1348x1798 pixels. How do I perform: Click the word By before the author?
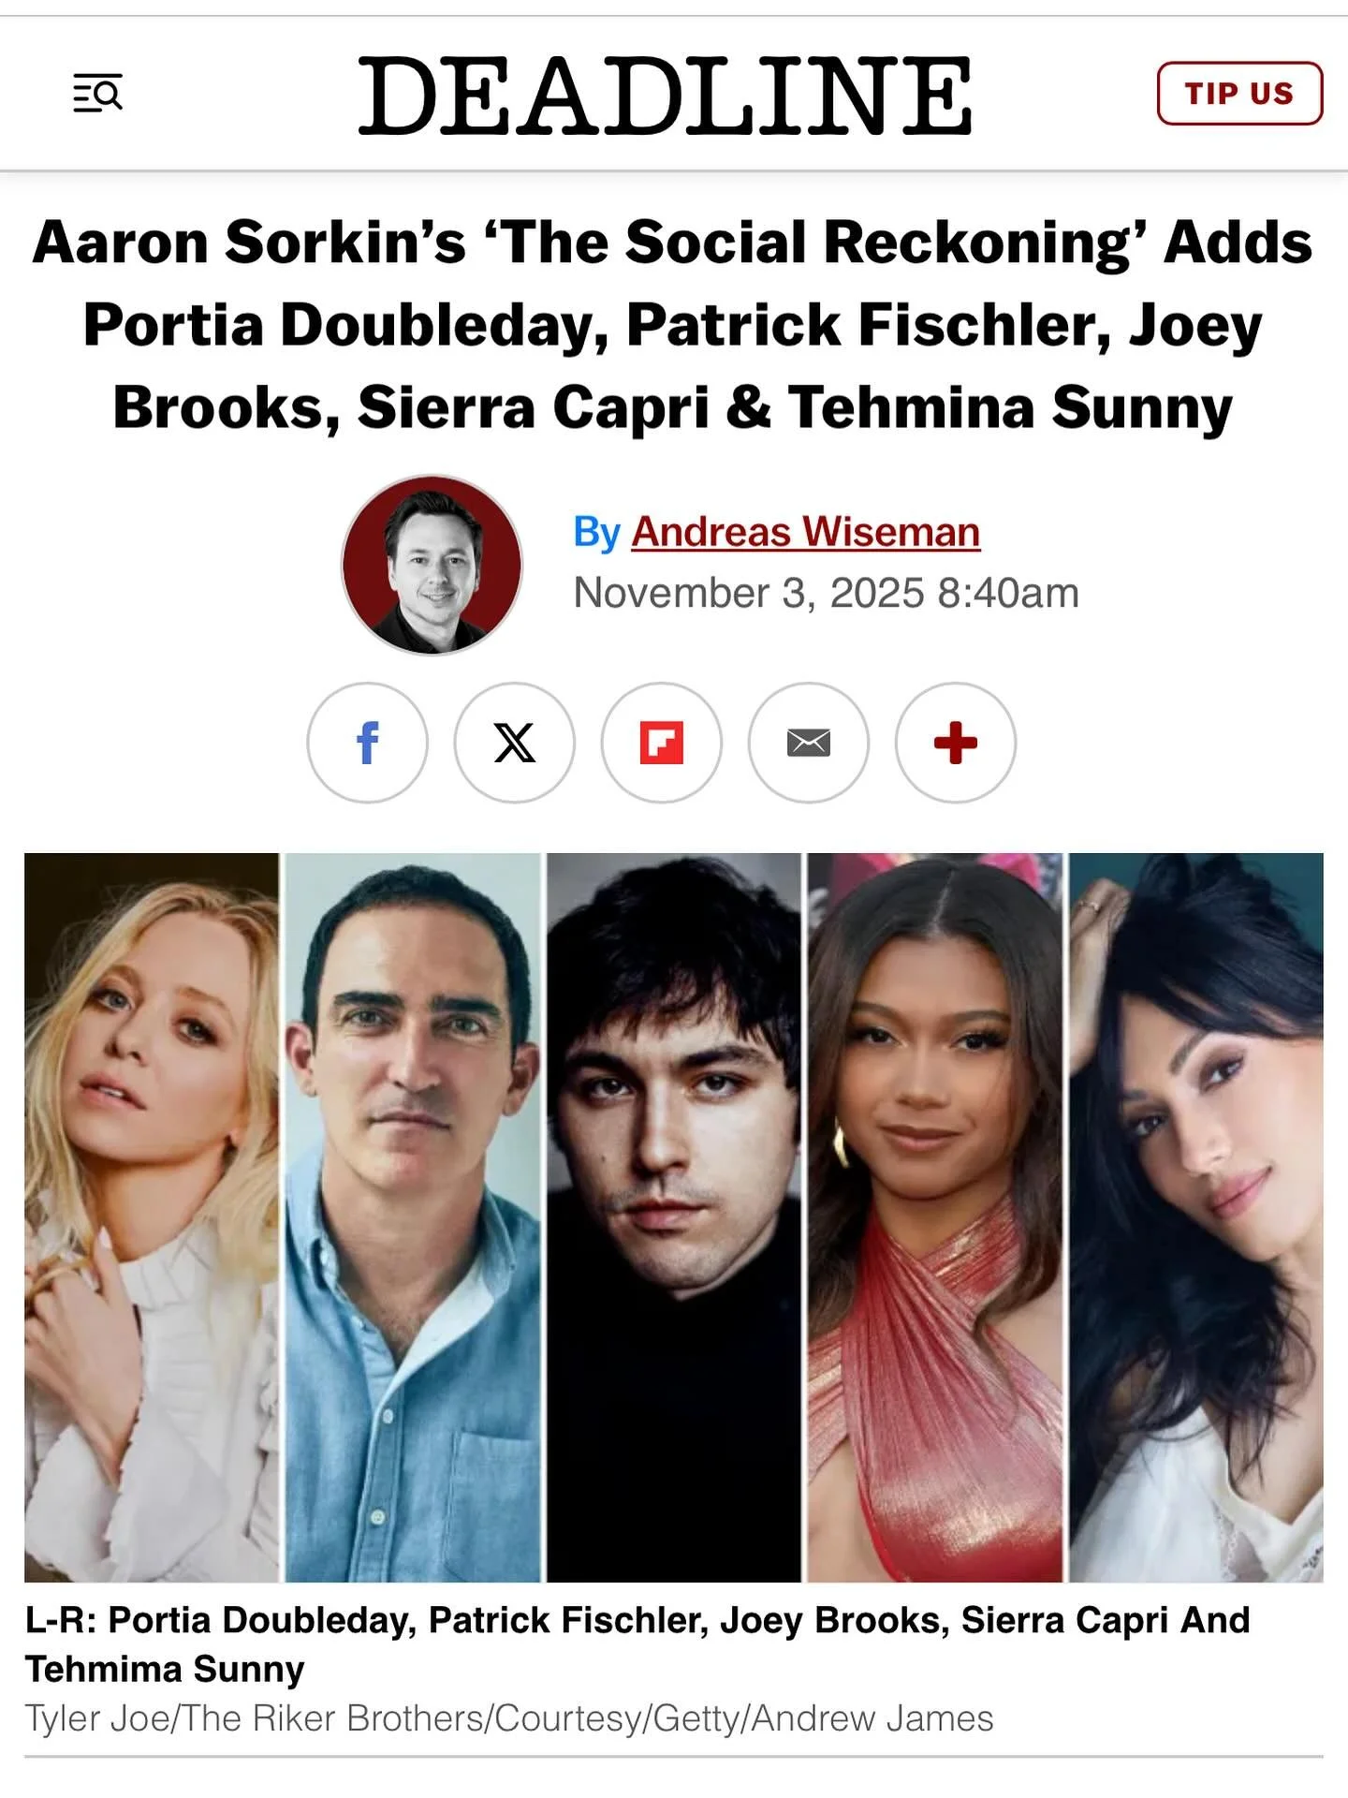point(596,532)
